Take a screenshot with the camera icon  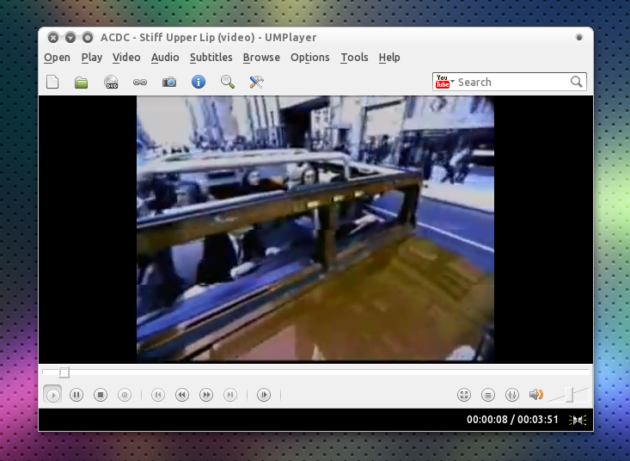point(169,83)
